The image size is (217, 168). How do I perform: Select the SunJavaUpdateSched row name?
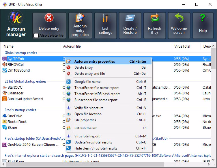coord(25,99)
